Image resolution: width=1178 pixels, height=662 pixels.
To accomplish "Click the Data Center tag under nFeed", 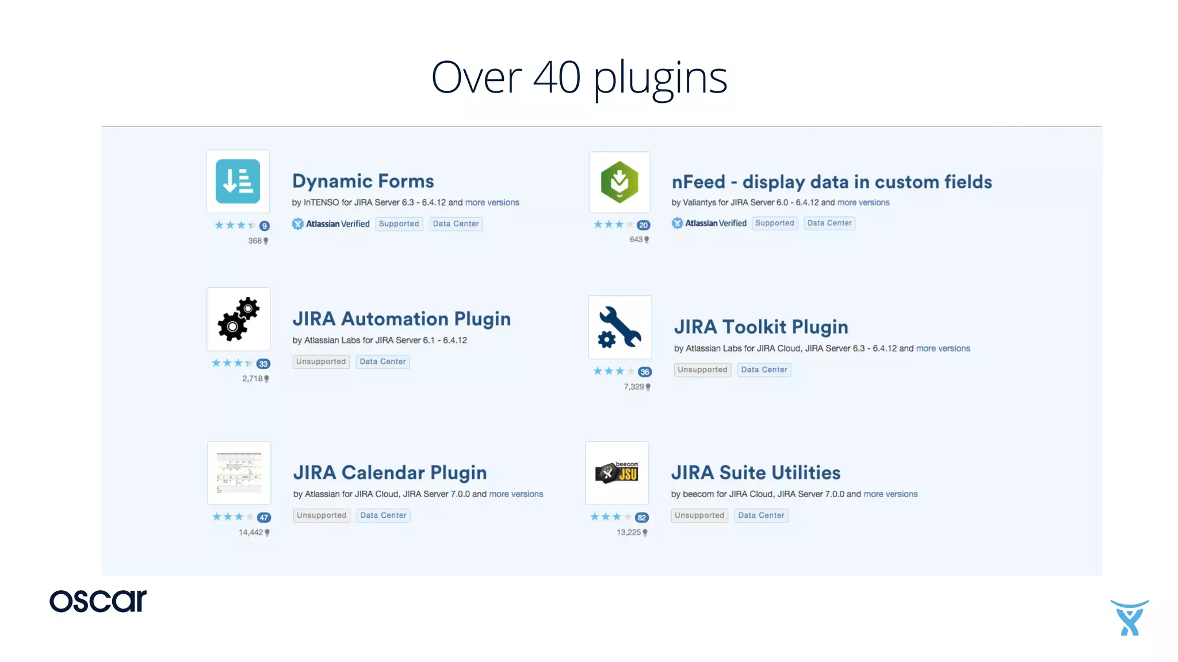I will [x=829, y=223].
